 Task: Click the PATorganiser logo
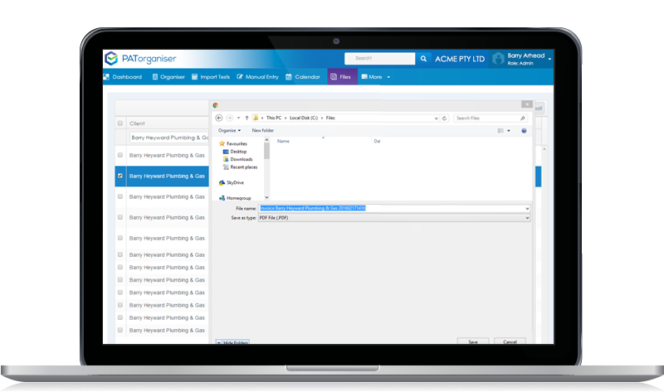(140, 58)
